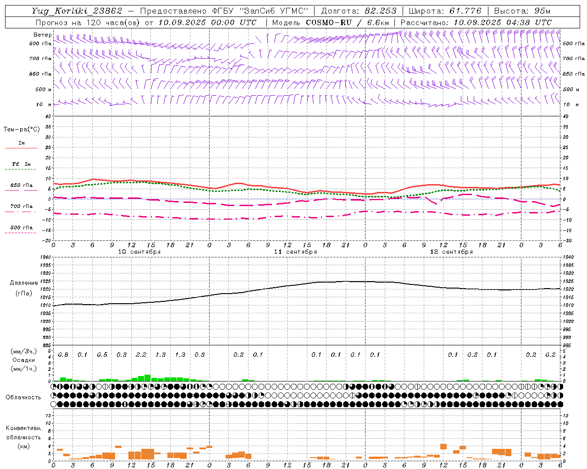Select the 12 сентября date label
Viewport: 587px width, 469px height.
(x=451, y=252)
